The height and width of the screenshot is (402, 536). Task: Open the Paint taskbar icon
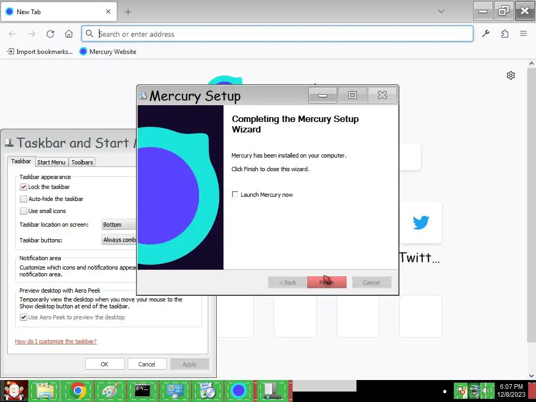pos(110,391)
